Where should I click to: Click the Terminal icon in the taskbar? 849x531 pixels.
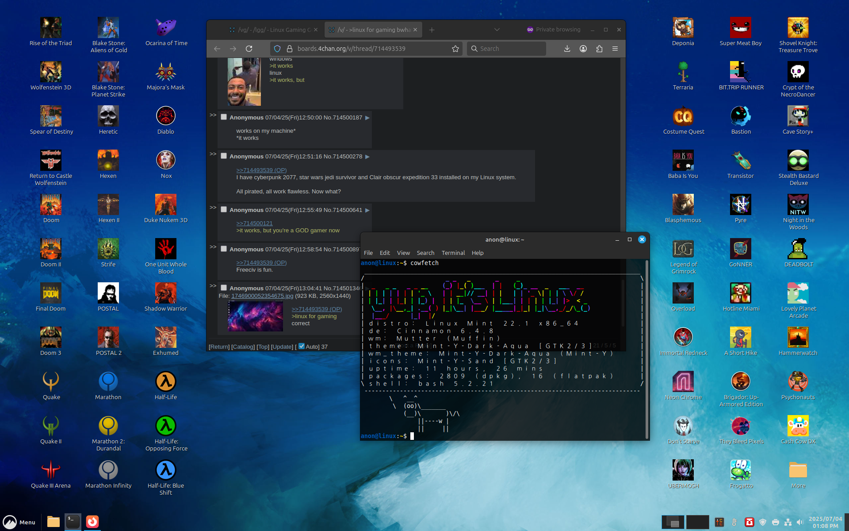tap(73, 522)
